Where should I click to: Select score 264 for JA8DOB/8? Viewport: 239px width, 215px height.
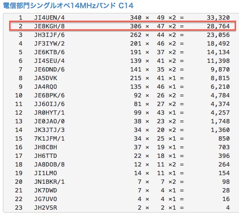point(224,164)
